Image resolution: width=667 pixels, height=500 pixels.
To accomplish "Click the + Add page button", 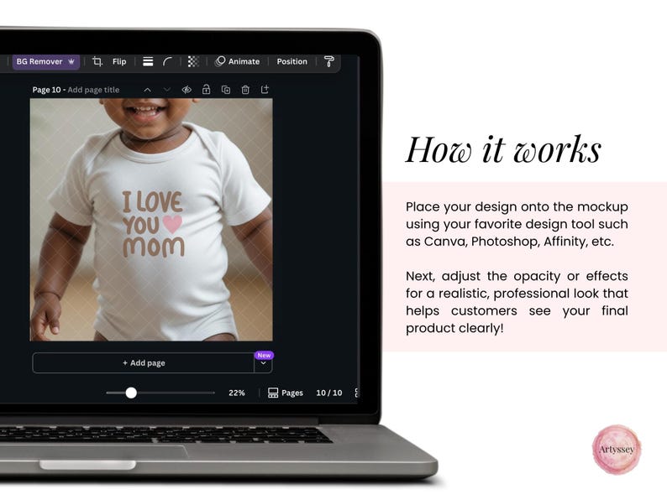I will (144, 362).
